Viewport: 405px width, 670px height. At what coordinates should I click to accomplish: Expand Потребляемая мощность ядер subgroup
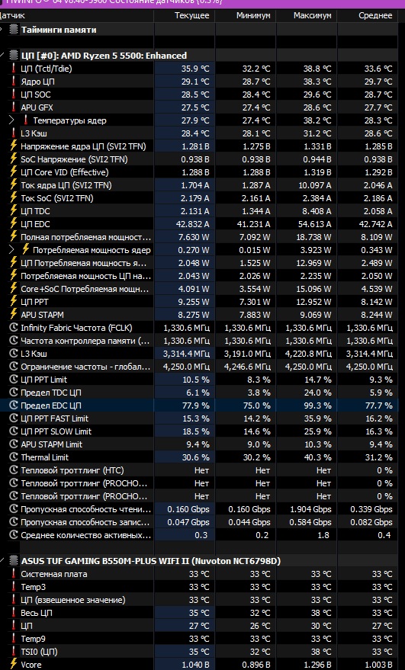click(x=11, y=250)
